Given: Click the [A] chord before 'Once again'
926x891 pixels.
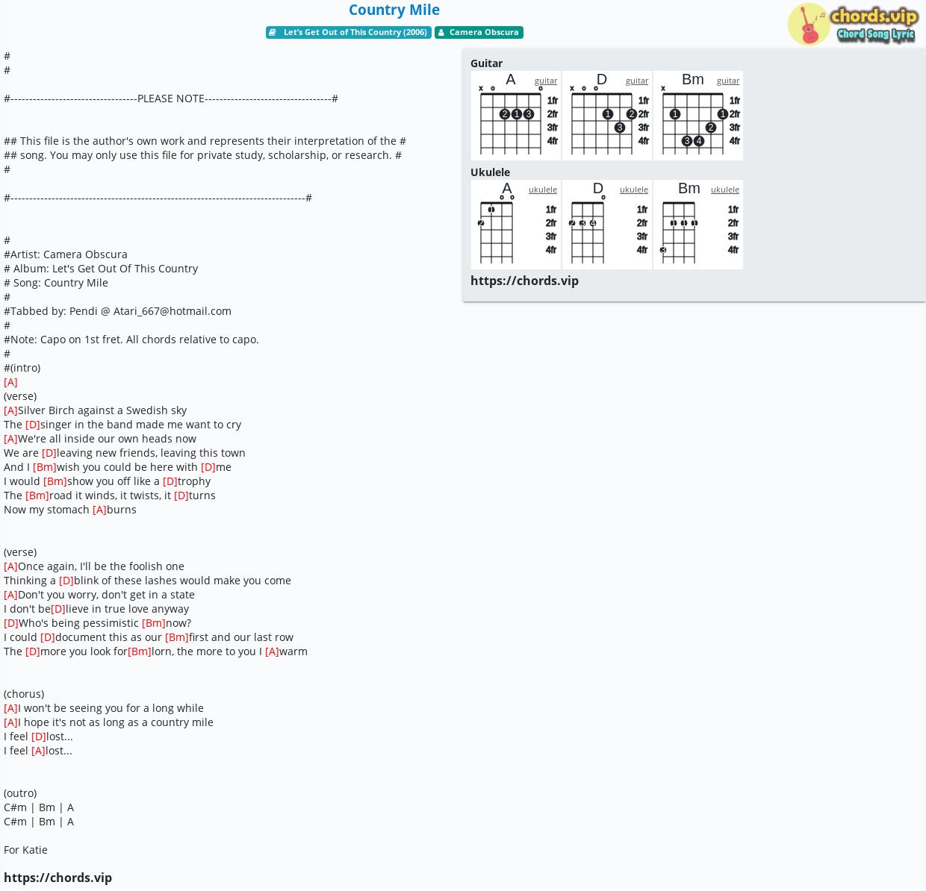Looking at the screenshot, I should pos(10,566).
